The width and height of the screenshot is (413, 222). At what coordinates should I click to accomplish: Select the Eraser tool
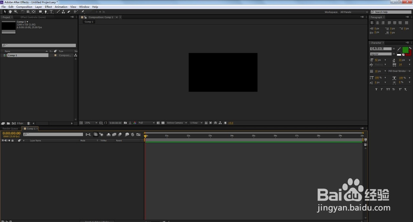pos(69,12)
